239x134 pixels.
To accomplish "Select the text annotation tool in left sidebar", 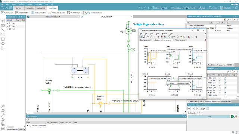I will pos(3,21).
